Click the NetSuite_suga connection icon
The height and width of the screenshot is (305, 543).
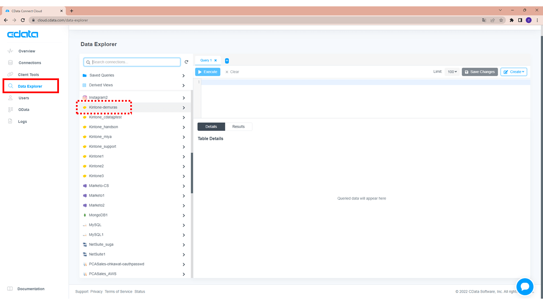pos(85,244)
